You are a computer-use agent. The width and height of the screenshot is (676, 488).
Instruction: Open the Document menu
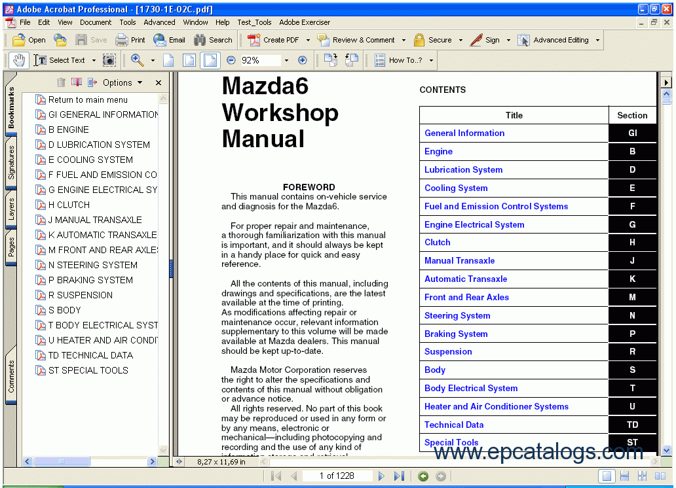(95, 22)
